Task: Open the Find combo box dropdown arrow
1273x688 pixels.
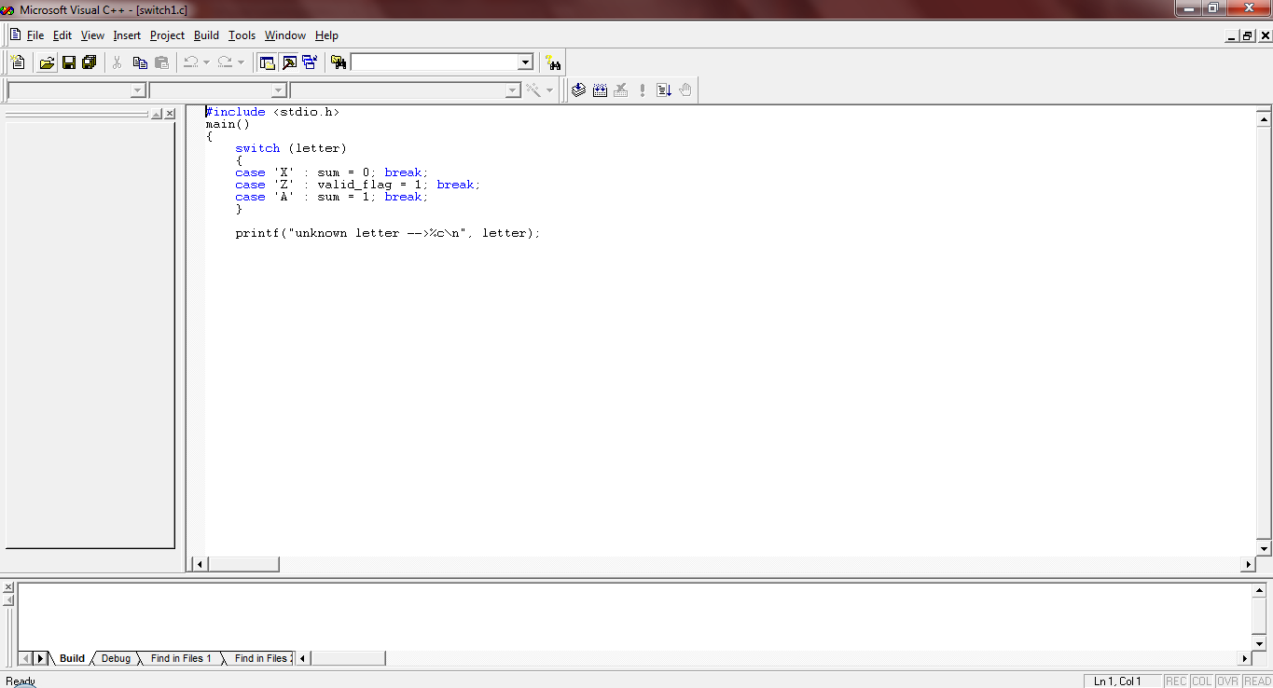Action: coord(525,62)
